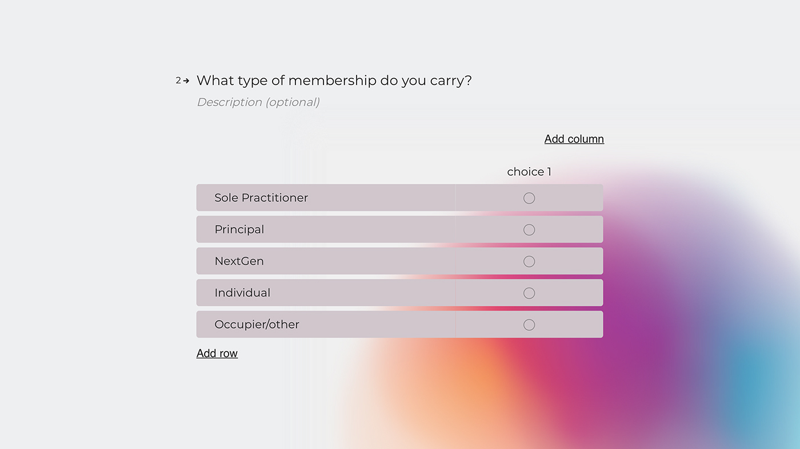This screenshot has height=449, width=800.
Task: Click the Description (optional) placeholder
Action: pyautogui.click(x=258, y=102)
